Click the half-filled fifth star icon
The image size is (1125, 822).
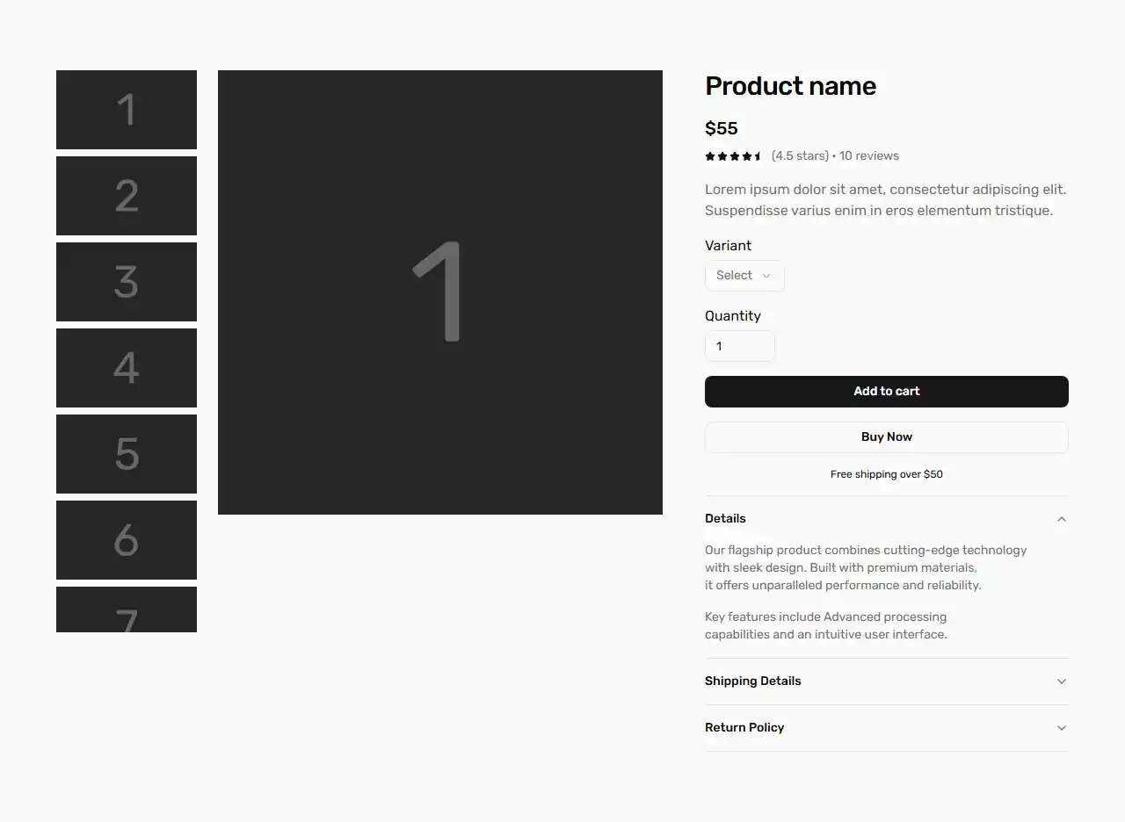click(x=758, y=155)
